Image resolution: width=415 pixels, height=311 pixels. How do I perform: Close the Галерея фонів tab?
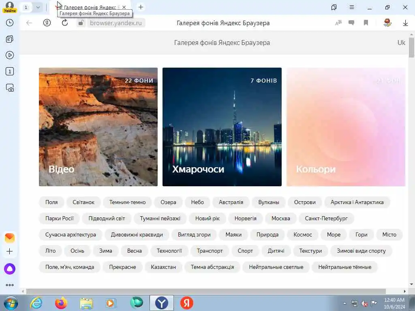(124, 7)
